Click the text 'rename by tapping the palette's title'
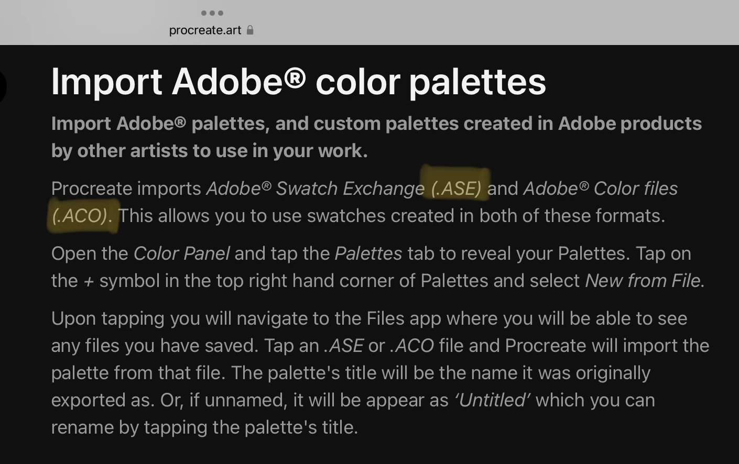Image resolution: width=739 pixels, height=464 pixels. (204, 427)
